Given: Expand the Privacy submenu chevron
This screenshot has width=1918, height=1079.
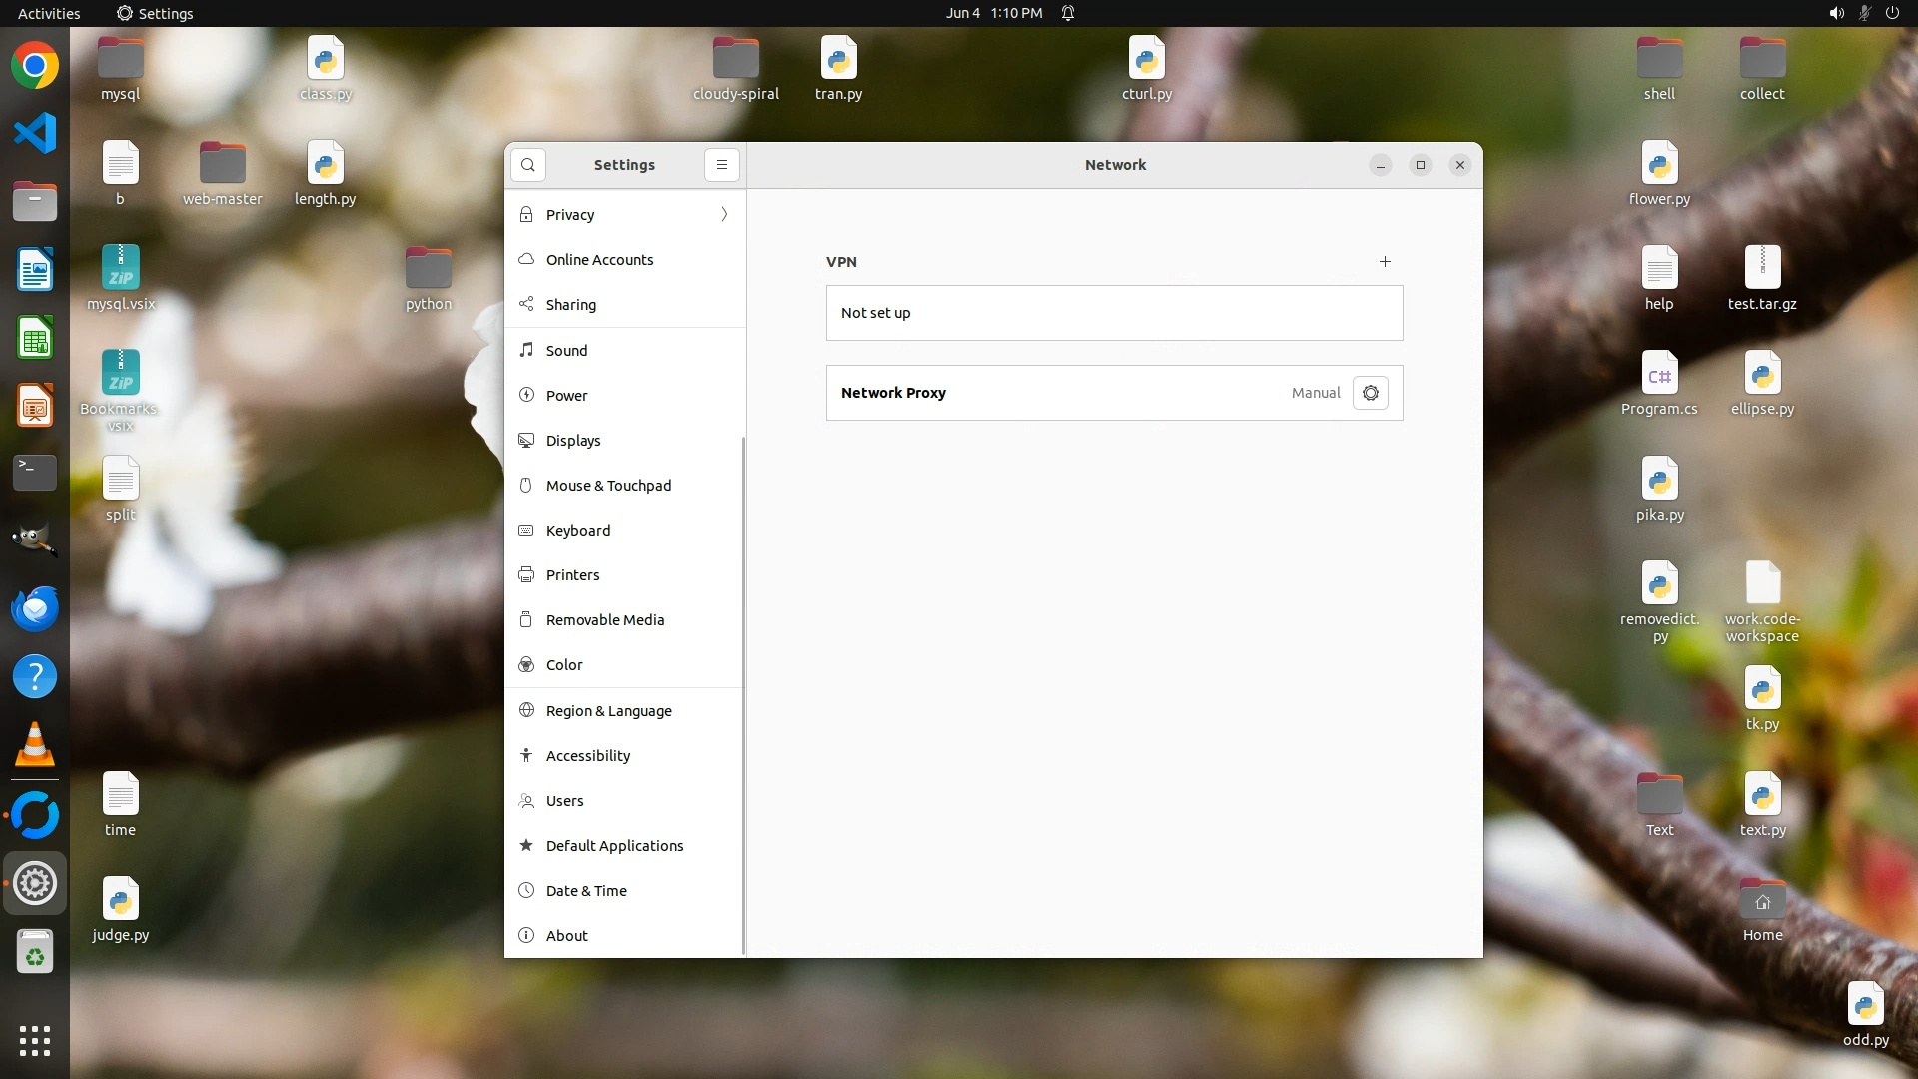Looking at the screenshot, I should pyautogui.click(x=724, y=215).
